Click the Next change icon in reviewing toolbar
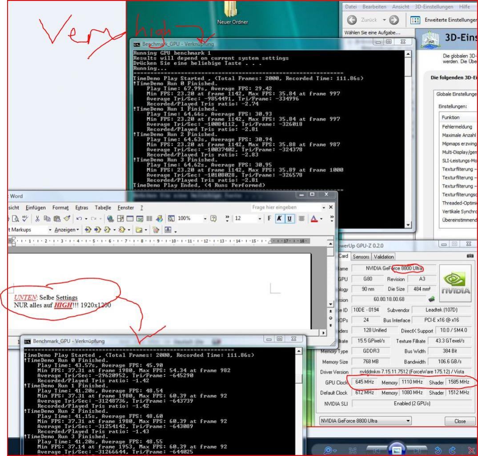This screenshot has width=478, height=456. 98,230
